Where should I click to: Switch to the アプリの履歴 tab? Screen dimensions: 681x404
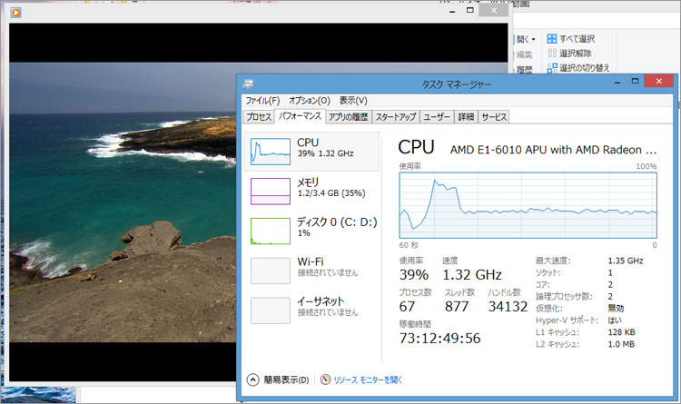[348, 117]
